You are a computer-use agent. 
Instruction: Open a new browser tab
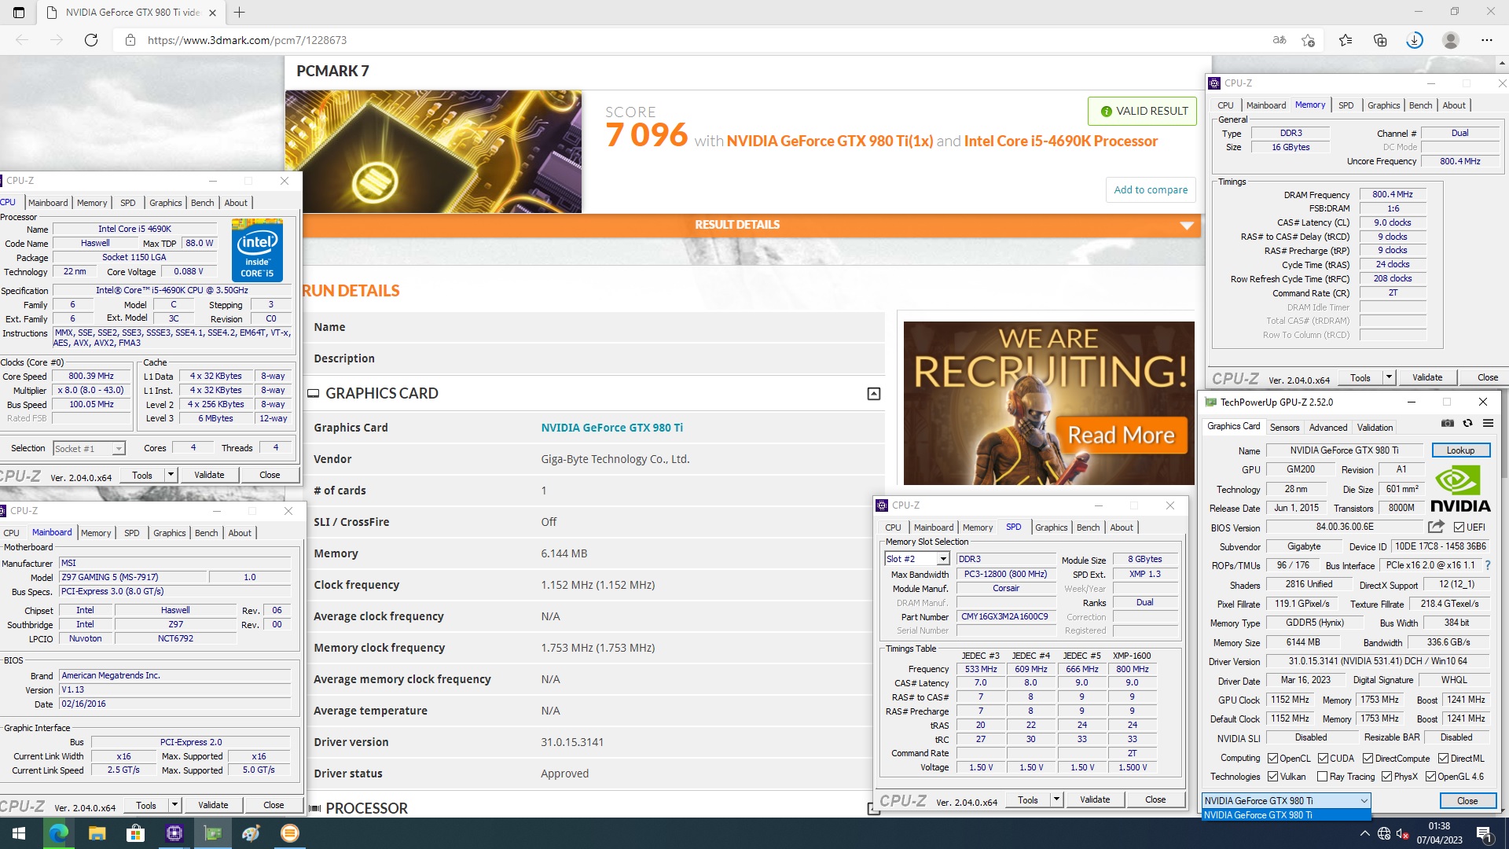click(x=240, y=13)
